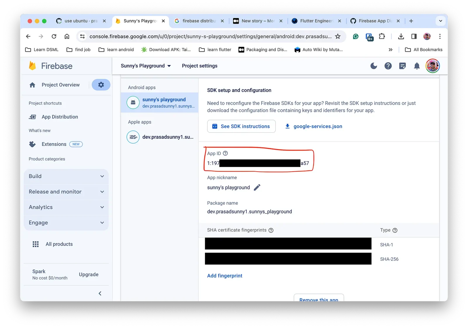Open the help question mark icon in the header
468x328 pixels.
(x=388, y=66)
